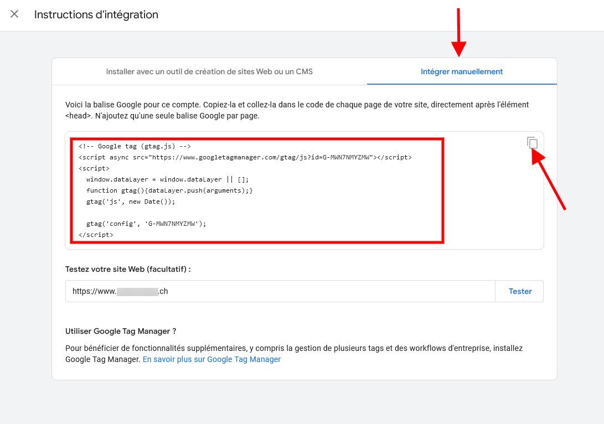Screen dimensions: 604x424
Task: Switch to the Intégrer manuellement tab
Action: click(462, 71)
